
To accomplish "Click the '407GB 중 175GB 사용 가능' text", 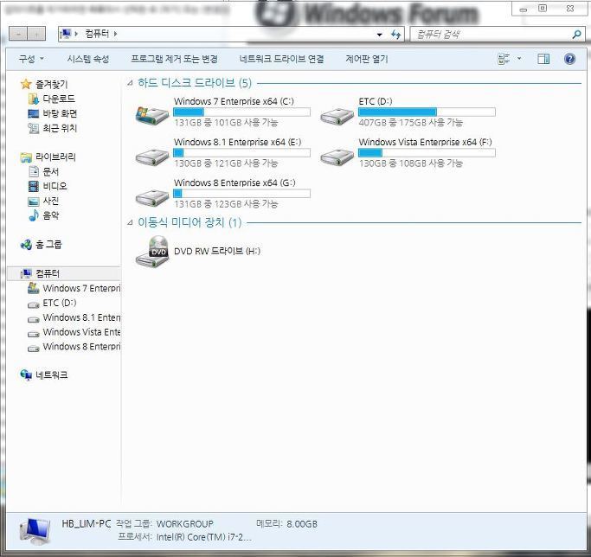I will pos(410,123).
